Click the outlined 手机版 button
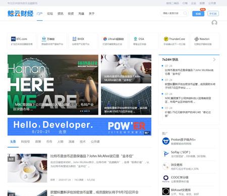The image size is (227, 196). tap(213, 14)
